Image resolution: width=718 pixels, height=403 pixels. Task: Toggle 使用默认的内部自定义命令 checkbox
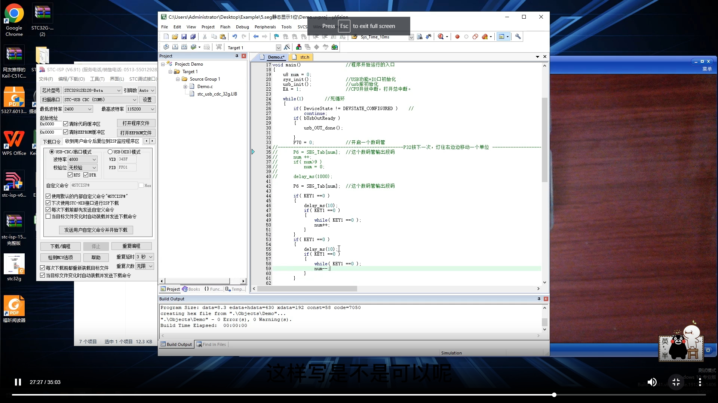[x=48, y=196]
